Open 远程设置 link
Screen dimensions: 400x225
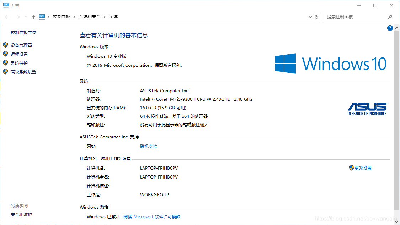click(19, 54)
